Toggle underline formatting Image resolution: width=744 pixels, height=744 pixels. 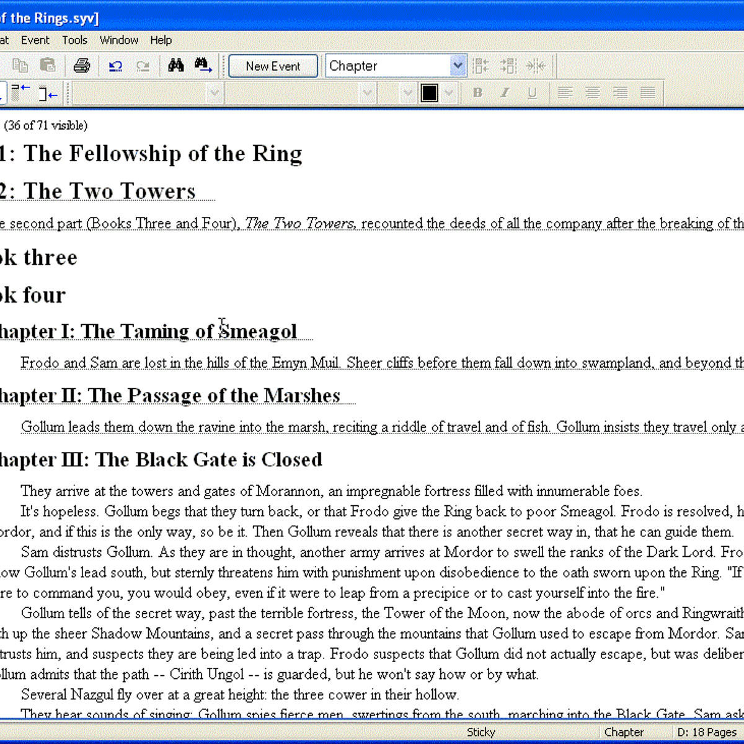532,93
